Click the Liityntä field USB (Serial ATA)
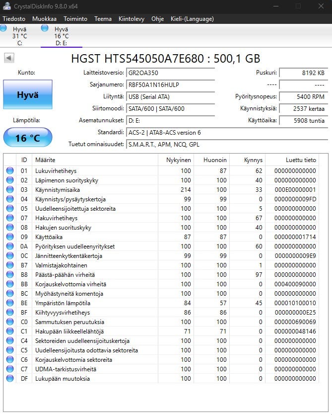The image size is (332, 415). [x=171, y=96]
